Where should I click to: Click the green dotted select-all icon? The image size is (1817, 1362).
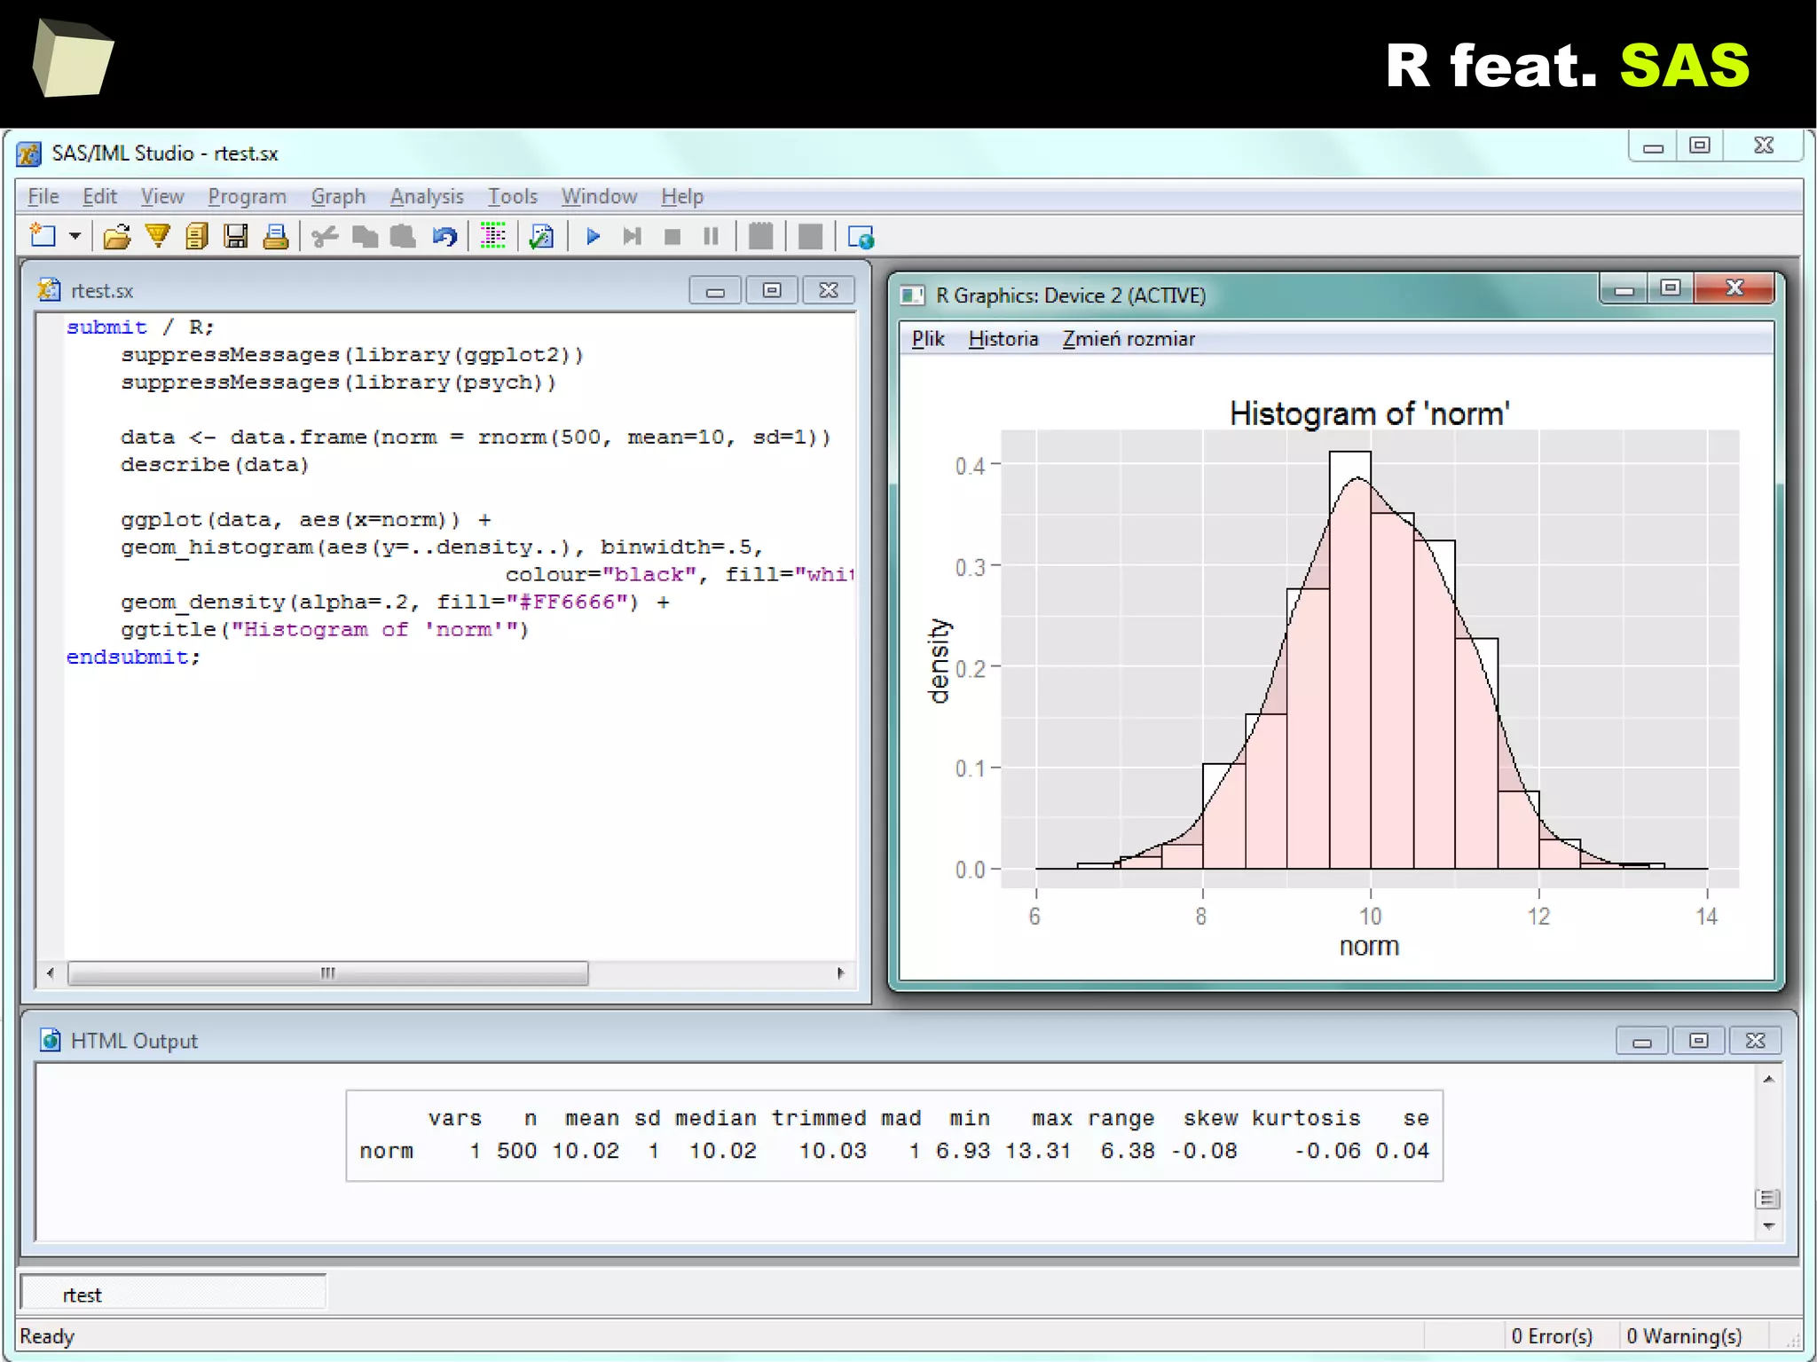click(492, 236)
